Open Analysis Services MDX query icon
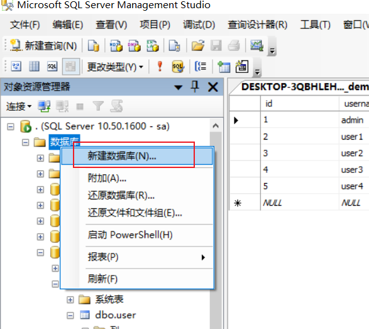The width and height of the screenshot is (369, 329). tap(116, 45)
